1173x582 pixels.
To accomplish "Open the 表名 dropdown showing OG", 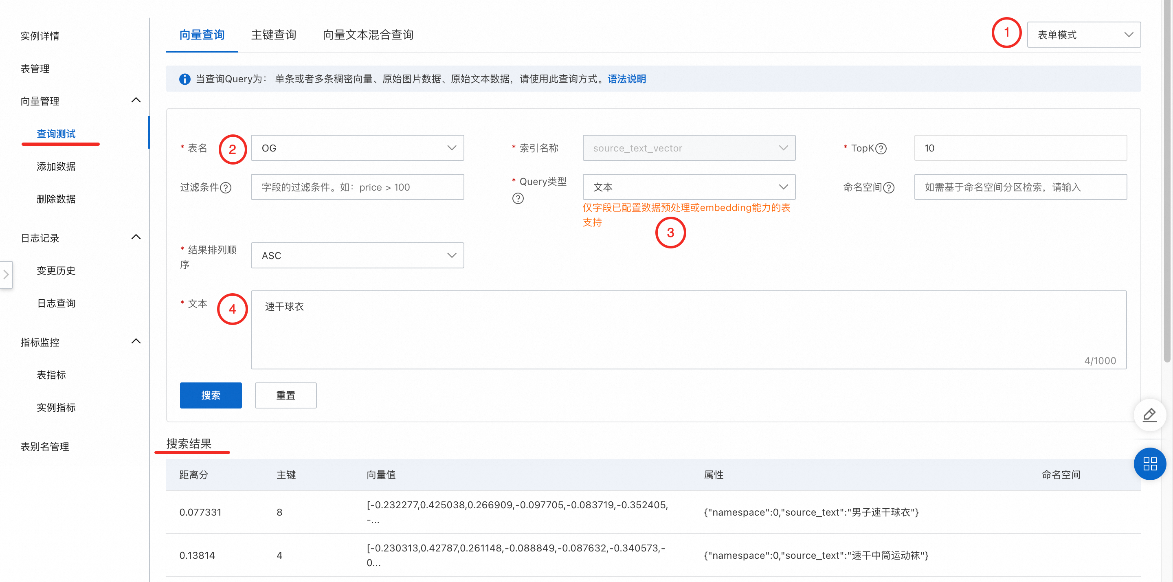I will pyautogui.click(x=357, y=148).
